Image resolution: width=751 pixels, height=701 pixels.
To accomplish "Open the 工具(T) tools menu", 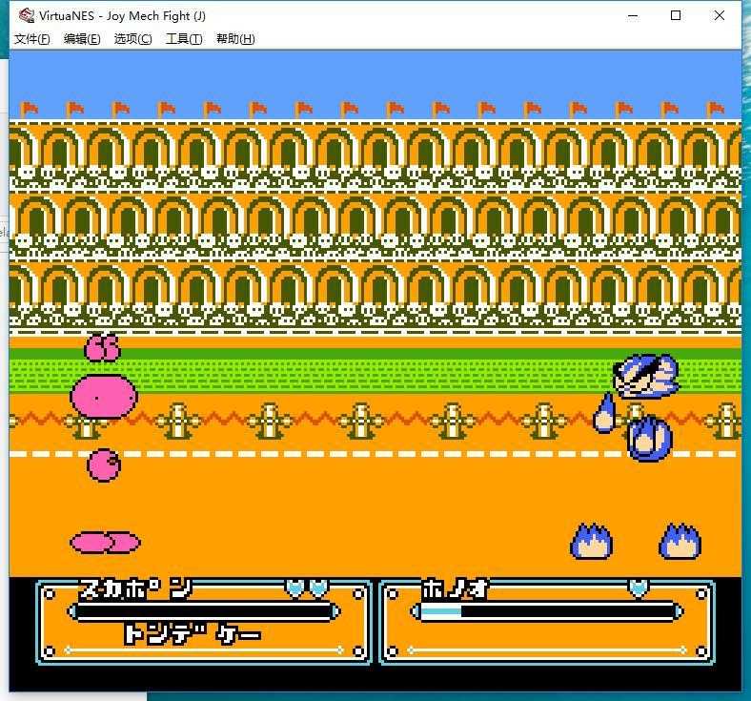I will pos(184,39).
